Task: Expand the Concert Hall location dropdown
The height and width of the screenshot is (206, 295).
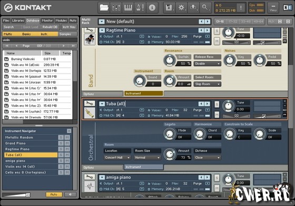Action: coord(117,158)
